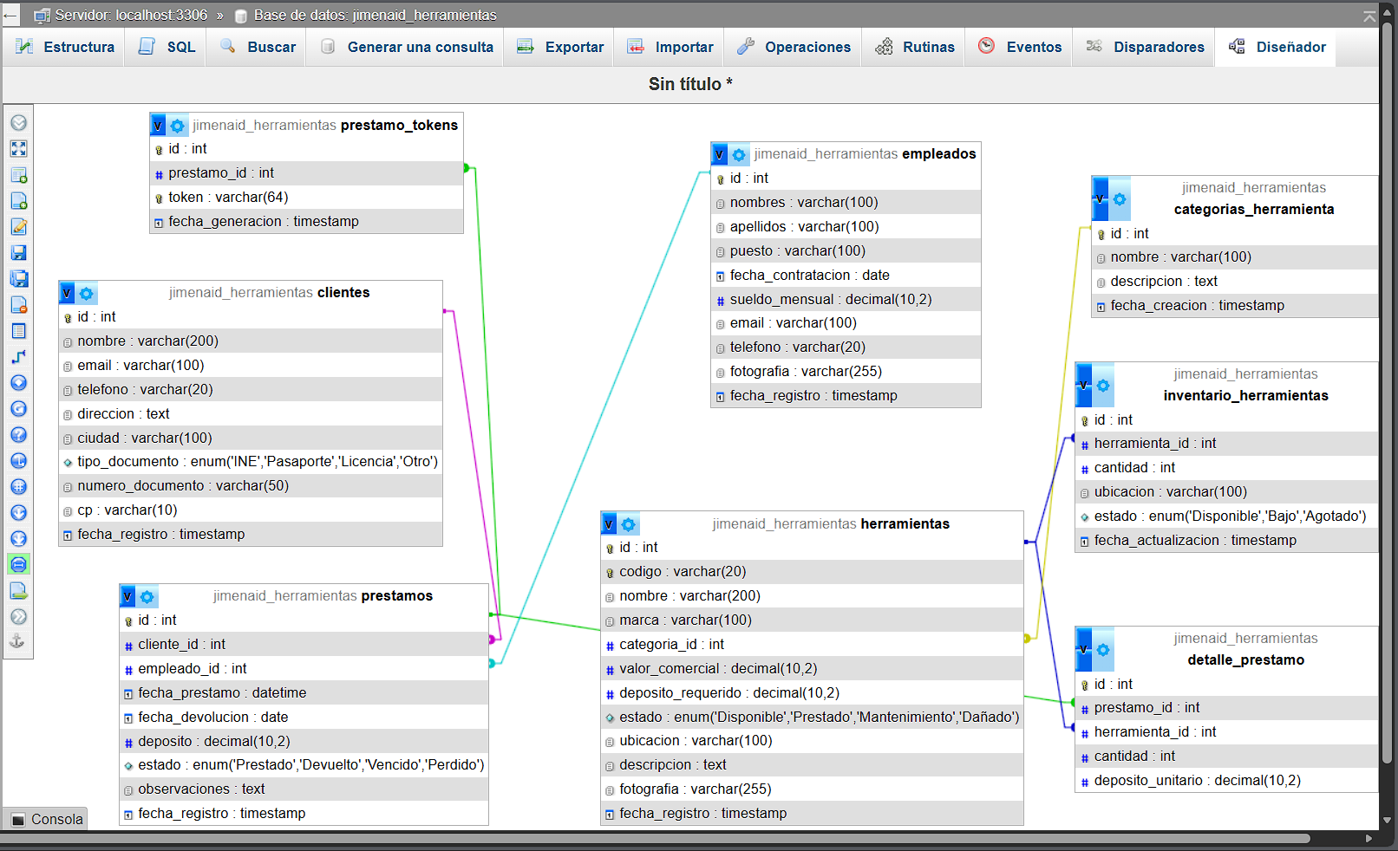Viewport: 1398px width, 851px height.
Task: Collapse the prestamo_tokens table with its V button
Action: coord(158,126)
